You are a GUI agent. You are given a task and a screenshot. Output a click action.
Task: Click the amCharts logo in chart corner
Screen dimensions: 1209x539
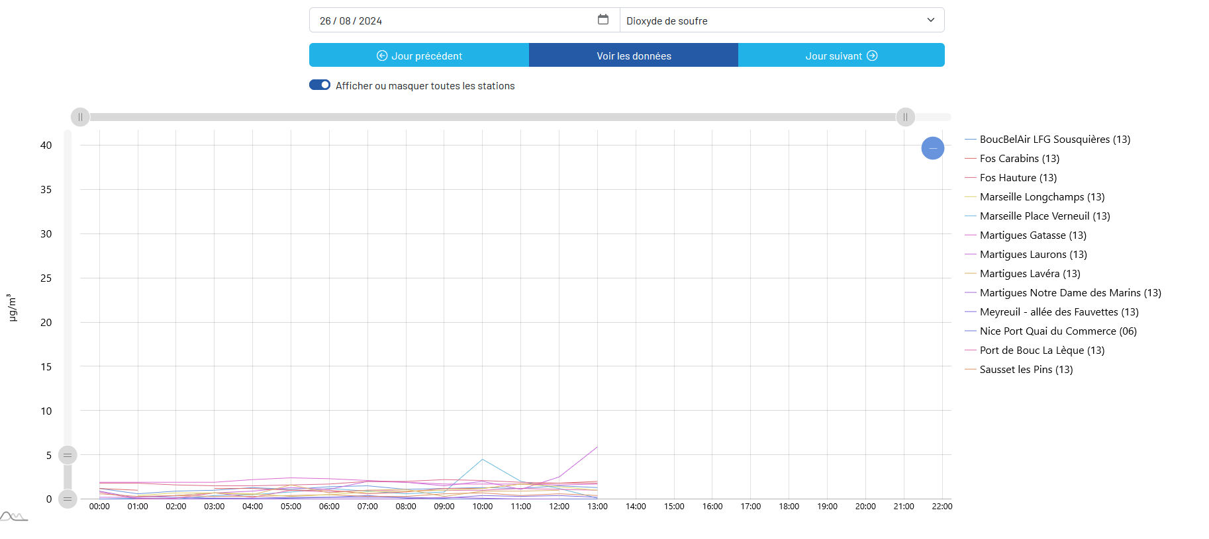(x=13, y=517)
